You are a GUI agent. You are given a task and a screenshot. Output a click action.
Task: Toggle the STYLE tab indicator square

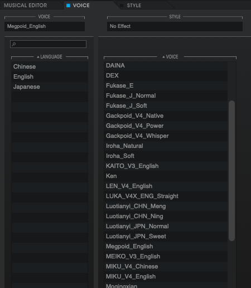pyautogui.click(x=122, y=6)
